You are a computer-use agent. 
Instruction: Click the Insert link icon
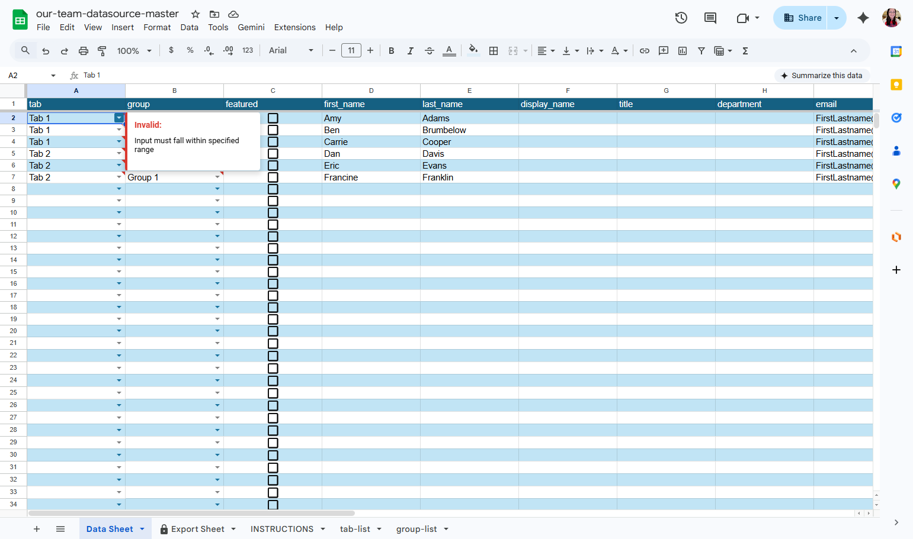pos(645,51)
